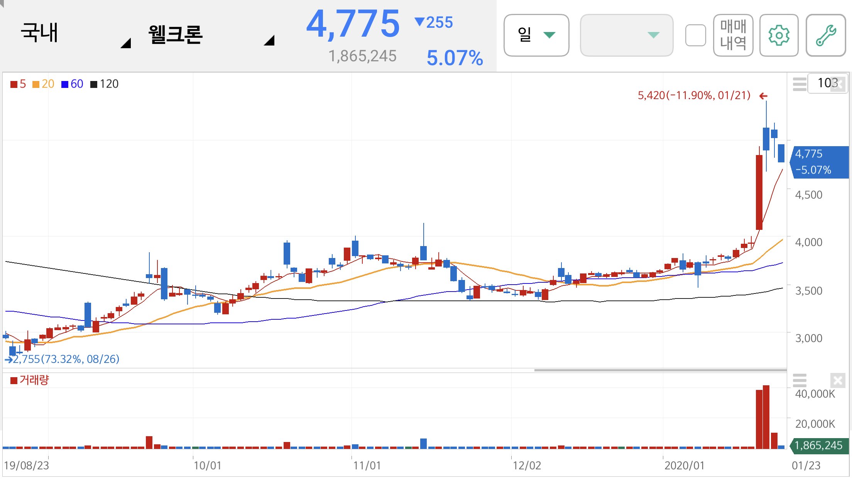Click the high marker 5,420(-11.90%, 01/21)
This screenshot has width=852, height=479.
tap(694, 95)
